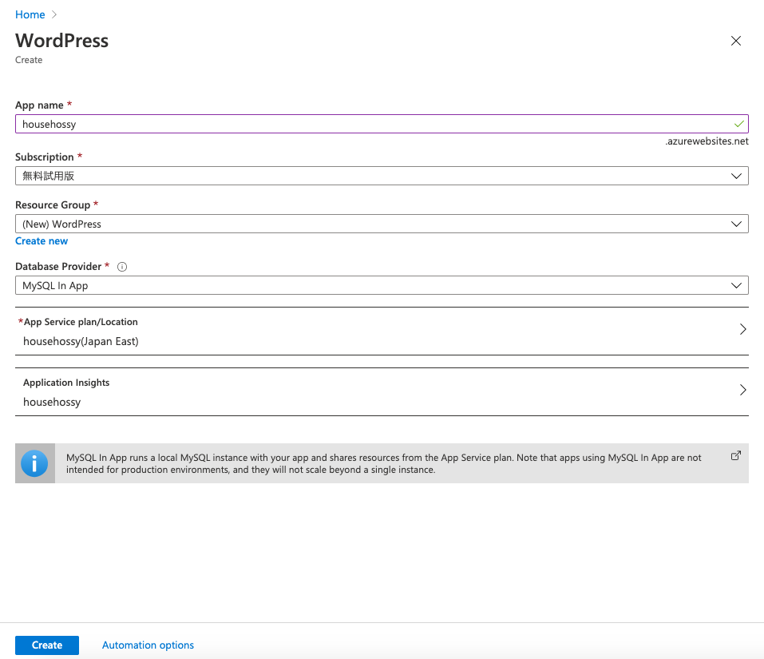
Task: Expand App Service plan/Location chevron
Action: point(742,329)
